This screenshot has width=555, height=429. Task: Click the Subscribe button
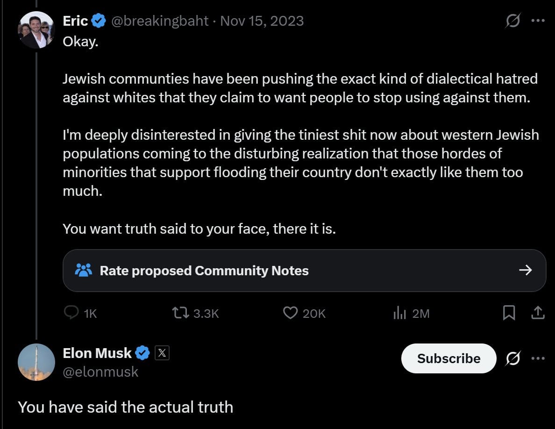[448, 358]
